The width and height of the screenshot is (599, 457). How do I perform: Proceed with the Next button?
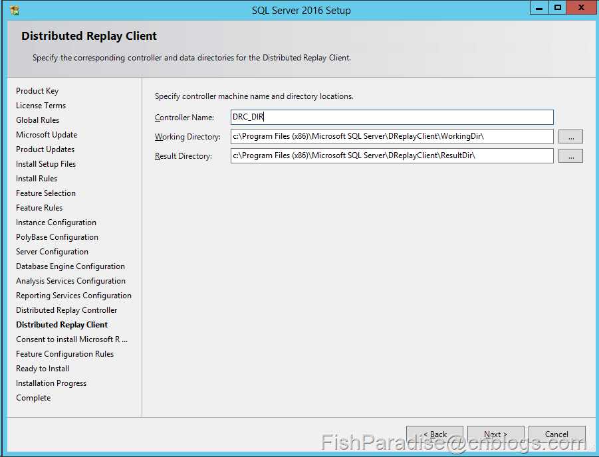point(496,434)
